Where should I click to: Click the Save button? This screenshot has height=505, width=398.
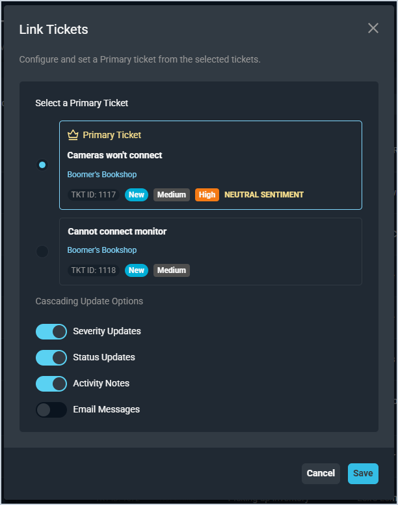(x=363, y=474)
